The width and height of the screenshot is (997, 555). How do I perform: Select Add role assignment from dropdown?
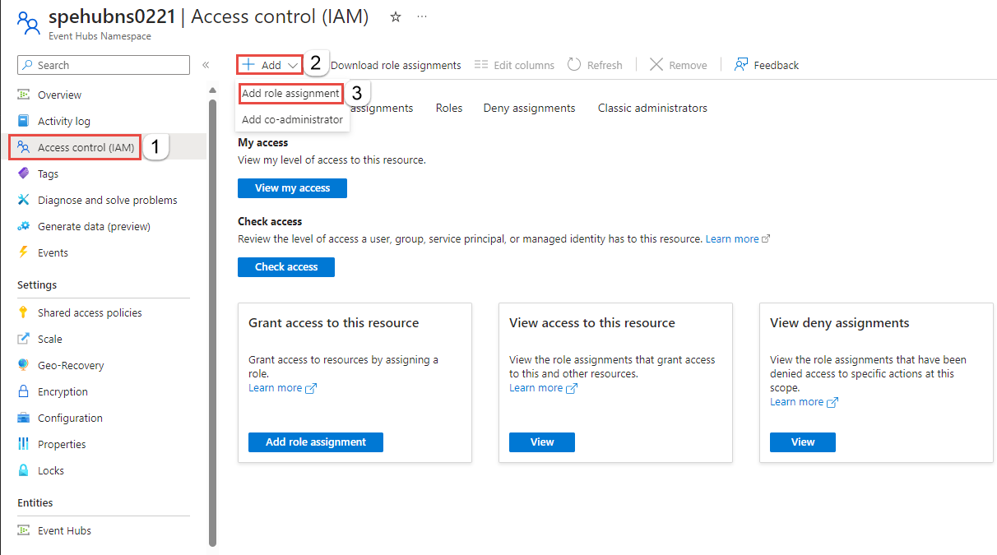point(290,94)
